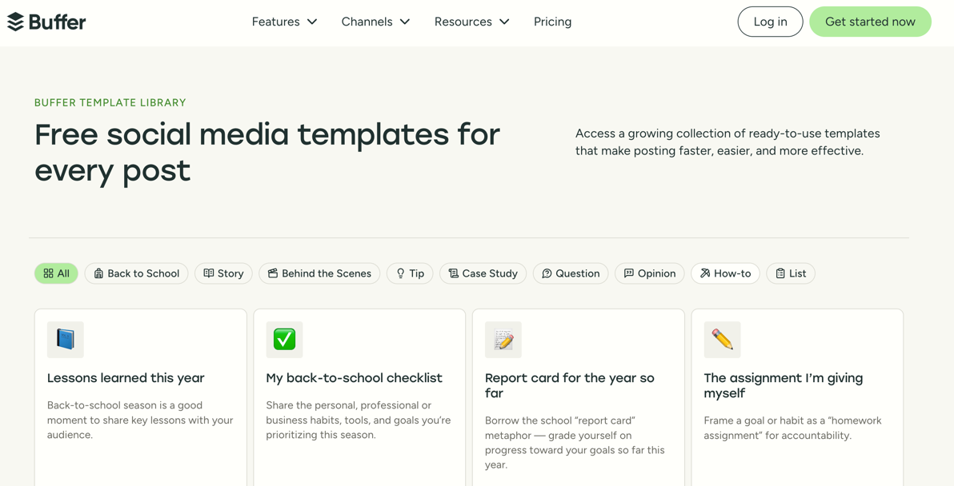Select the Question filter chip

pos(571,273)
